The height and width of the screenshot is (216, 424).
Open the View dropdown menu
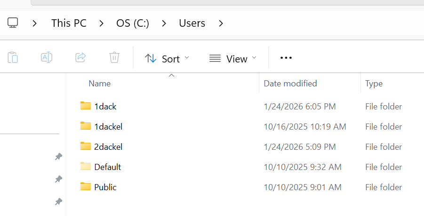pos(233,58)
